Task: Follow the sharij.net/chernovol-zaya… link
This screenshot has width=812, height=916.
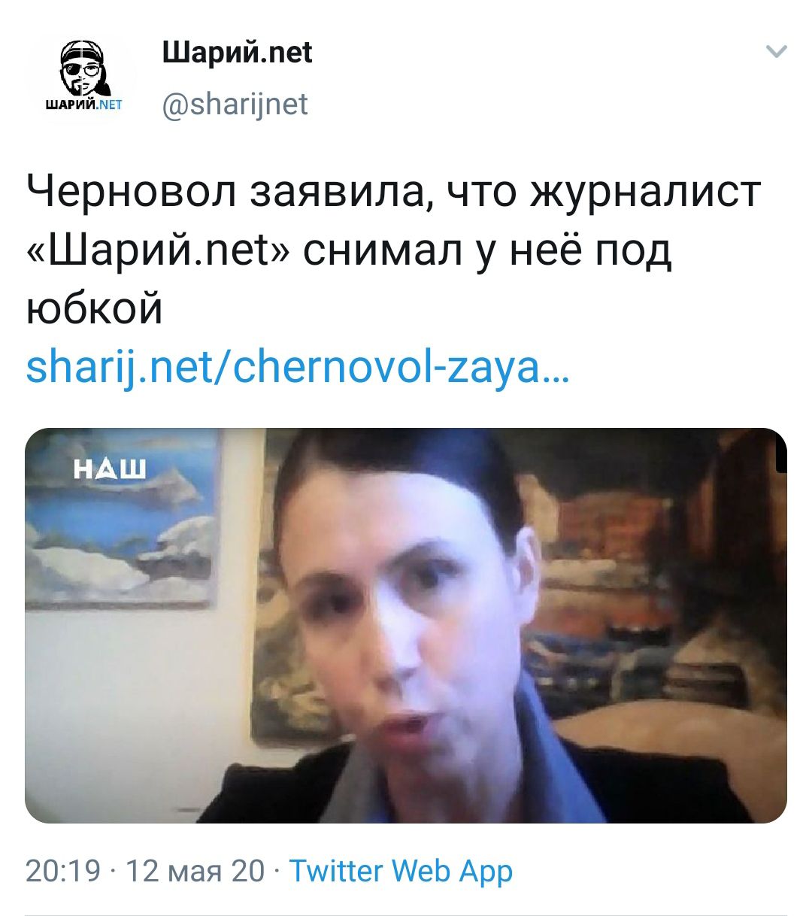Action: [298, 369]
